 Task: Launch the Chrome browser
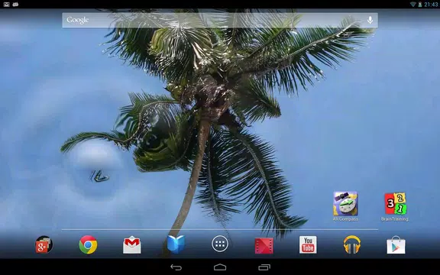(88, 244)
